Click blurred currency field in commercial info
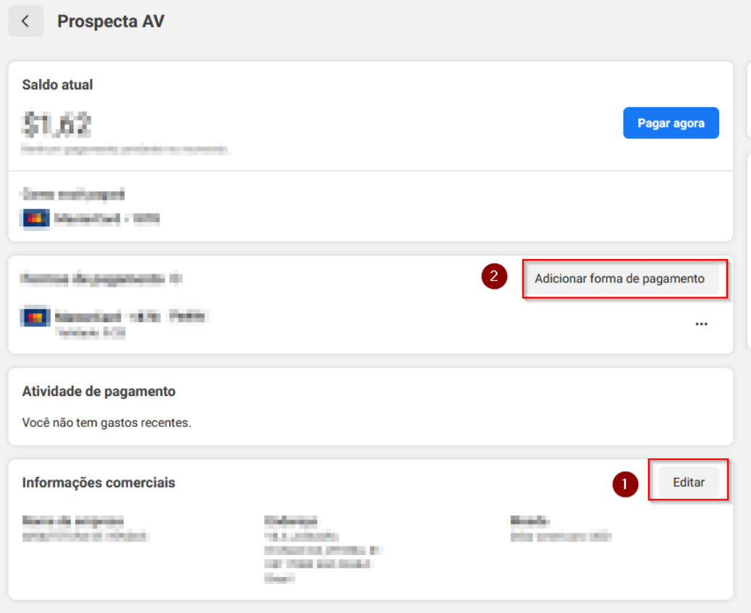The width and height of the screenshot is (751, 613). click(561, 529)
